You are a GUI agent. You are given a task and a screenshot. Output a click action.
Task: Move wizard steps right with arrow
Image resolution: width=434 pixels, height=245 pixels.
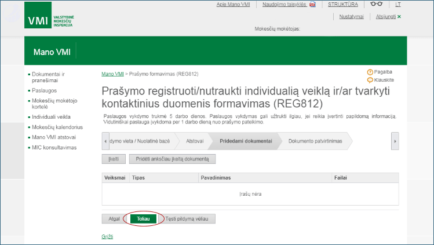pyautogui.click(x=395, y=141)
